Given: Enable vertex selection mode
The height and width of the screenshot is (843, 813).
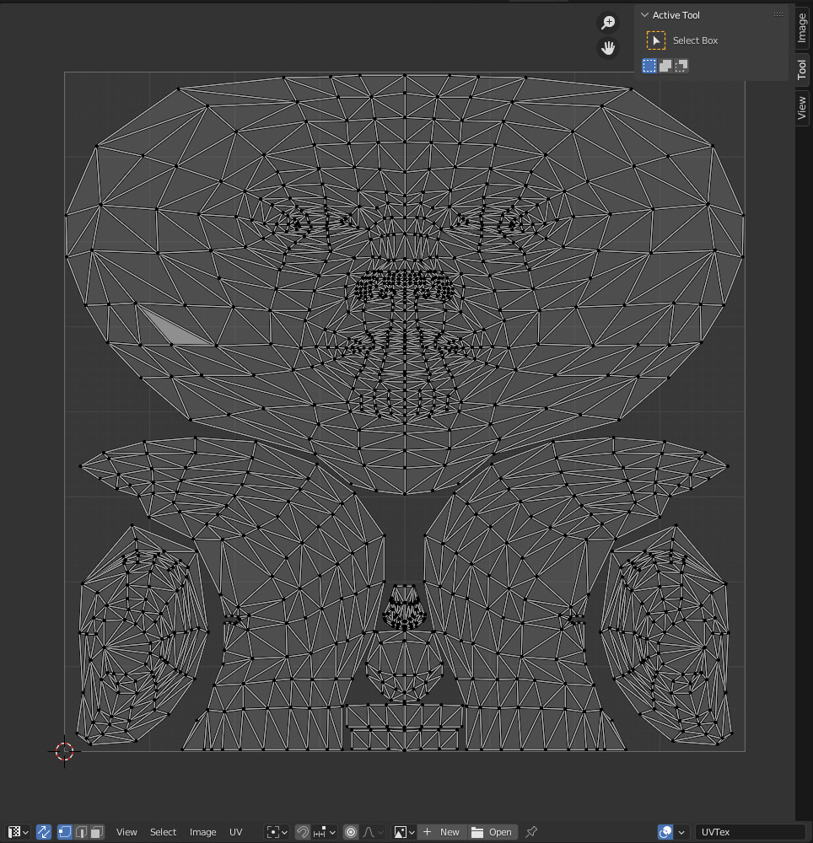Looking at the screenshot, I should (x=65, y=832).
